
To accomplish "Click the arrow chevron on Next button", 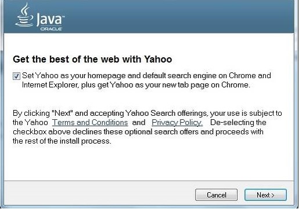I will 273,195.
